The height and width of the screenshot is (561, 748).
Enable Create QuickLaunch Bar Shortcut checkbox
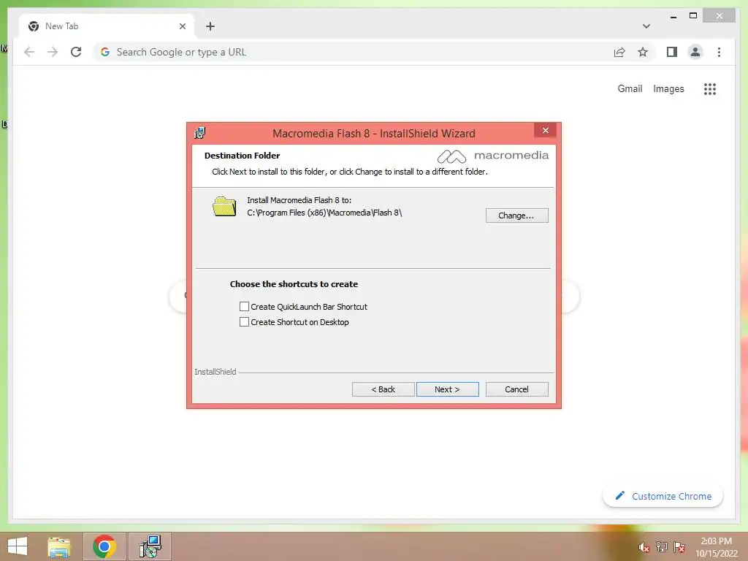point(244,306)
